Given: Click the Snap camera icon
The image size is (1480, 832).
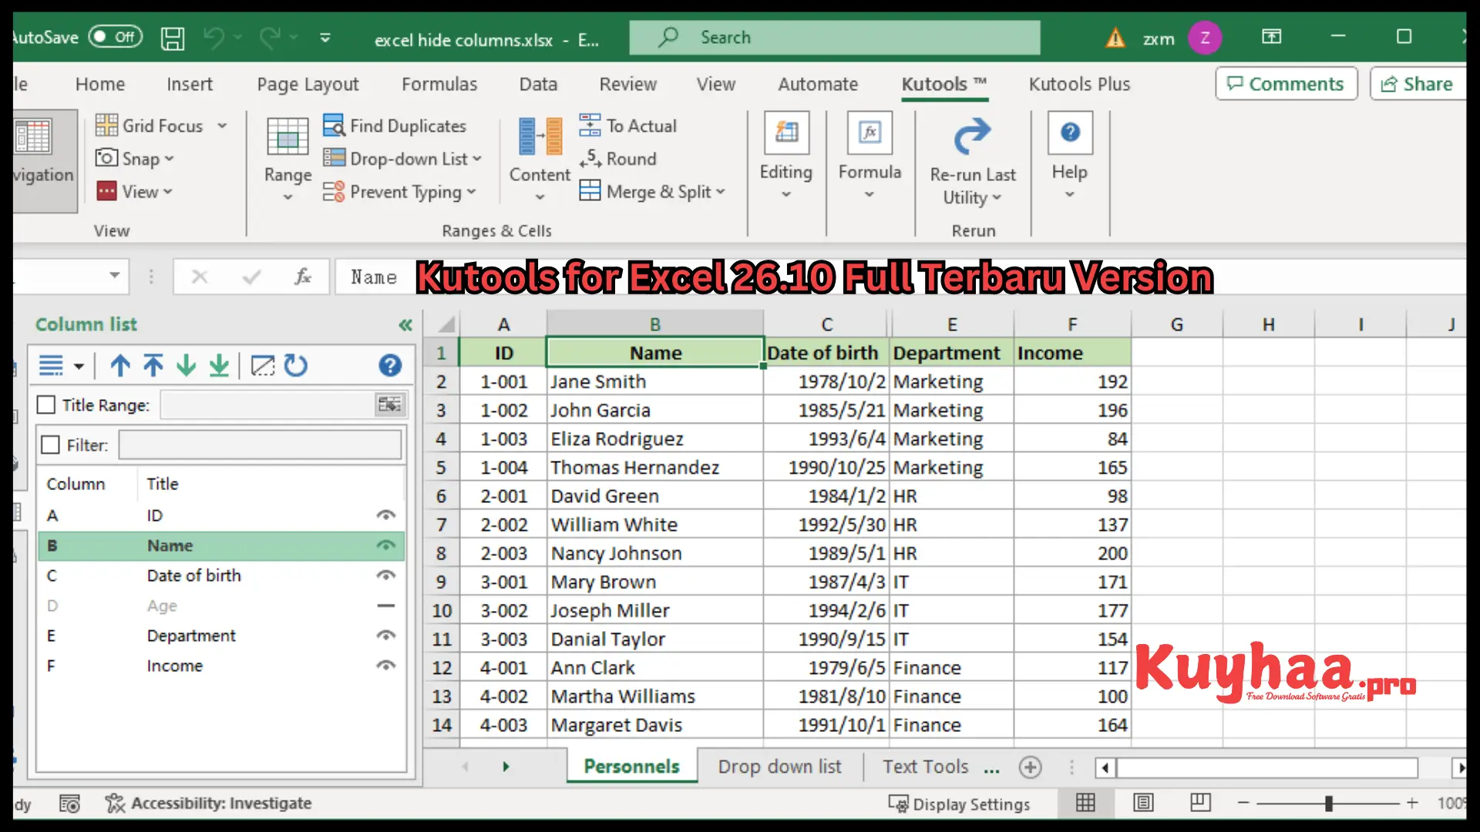Looking at the screenshot, I should point(106,158).
